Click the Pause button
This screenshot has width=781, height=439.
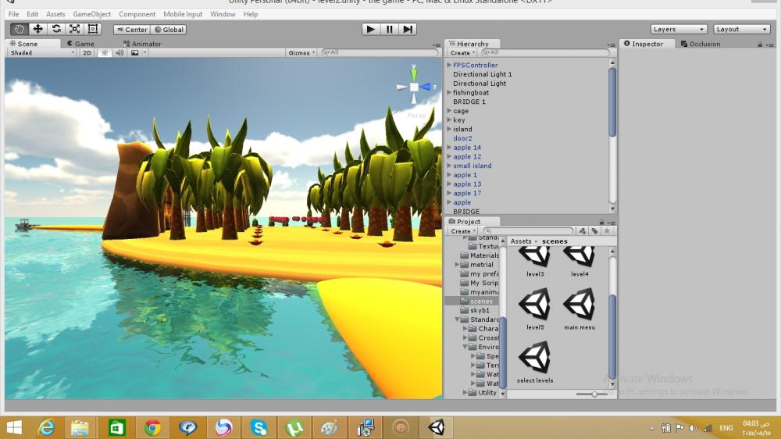(x=390, y=30)
